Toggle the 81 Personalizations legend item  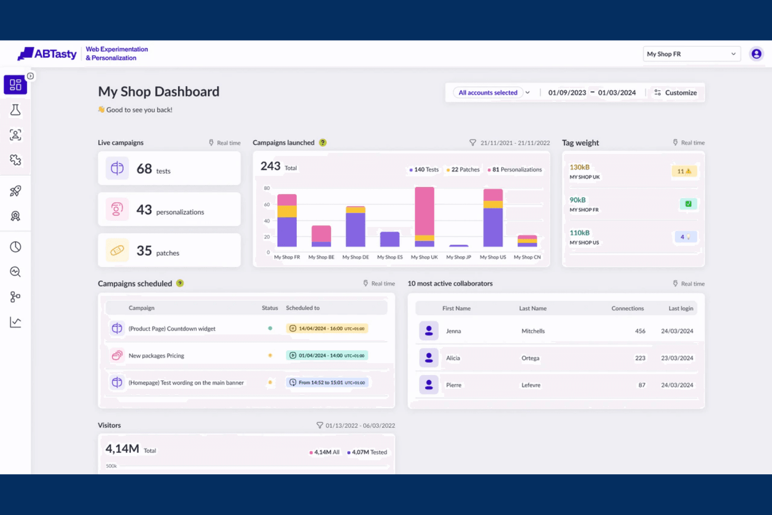515,170
